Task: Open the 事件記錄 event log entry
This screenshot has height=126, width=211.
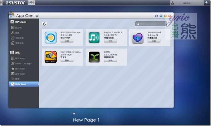Action: 24,43
